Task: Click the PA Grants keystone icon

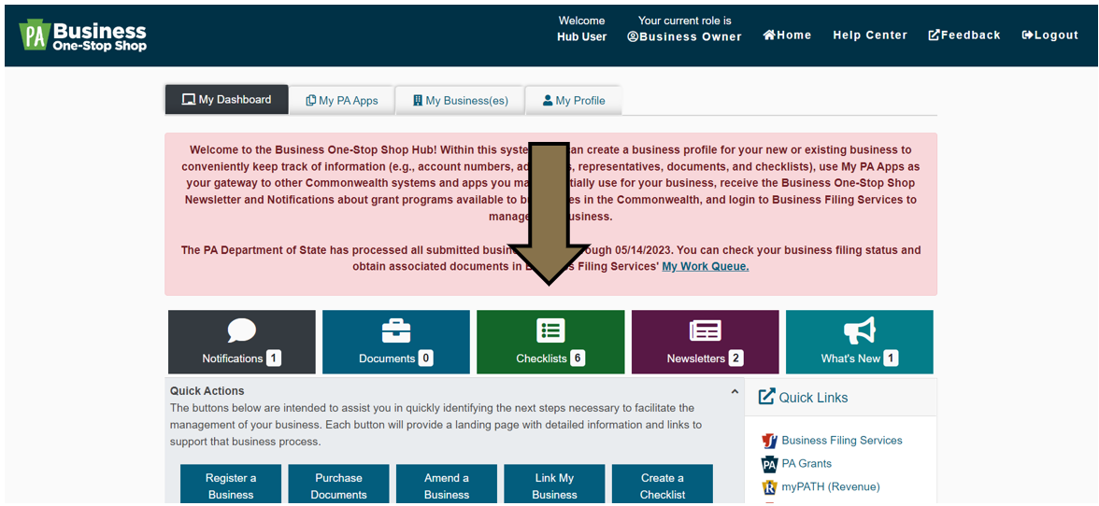Action: [x=770, y=464]
